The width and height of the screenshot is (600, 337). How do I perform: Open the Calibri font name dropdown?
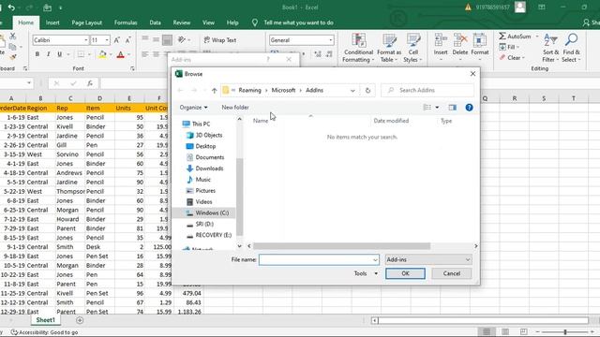coord(86,40)
